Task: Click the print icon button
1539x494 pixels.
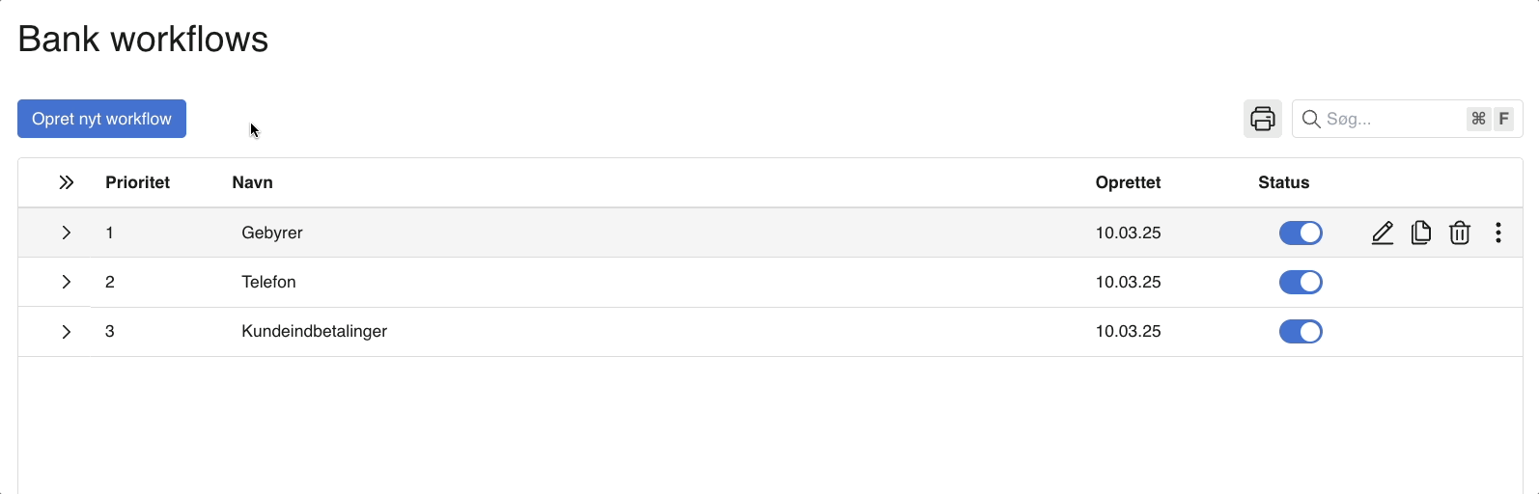Action: tap(1262, 119)
